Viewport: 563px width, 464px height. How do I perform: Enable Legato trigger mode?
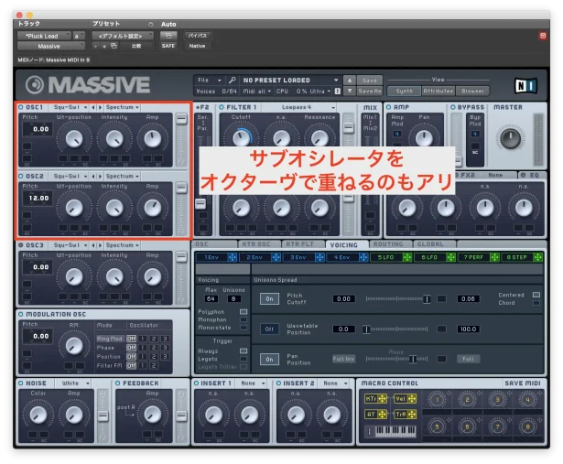click(243, 359)
